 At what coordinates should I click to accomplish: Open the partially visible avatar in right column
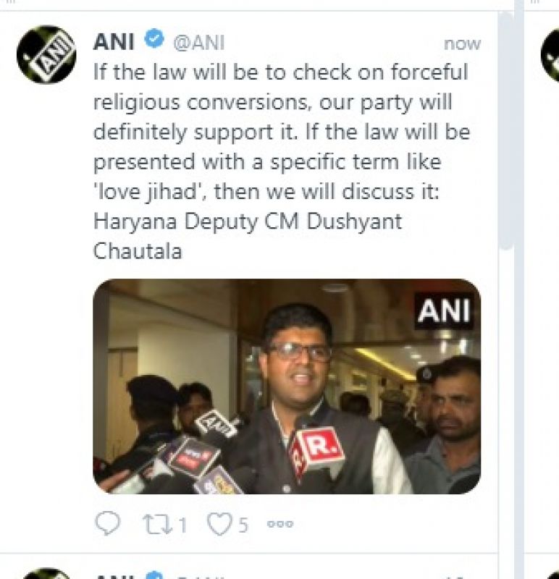(550, 55)
